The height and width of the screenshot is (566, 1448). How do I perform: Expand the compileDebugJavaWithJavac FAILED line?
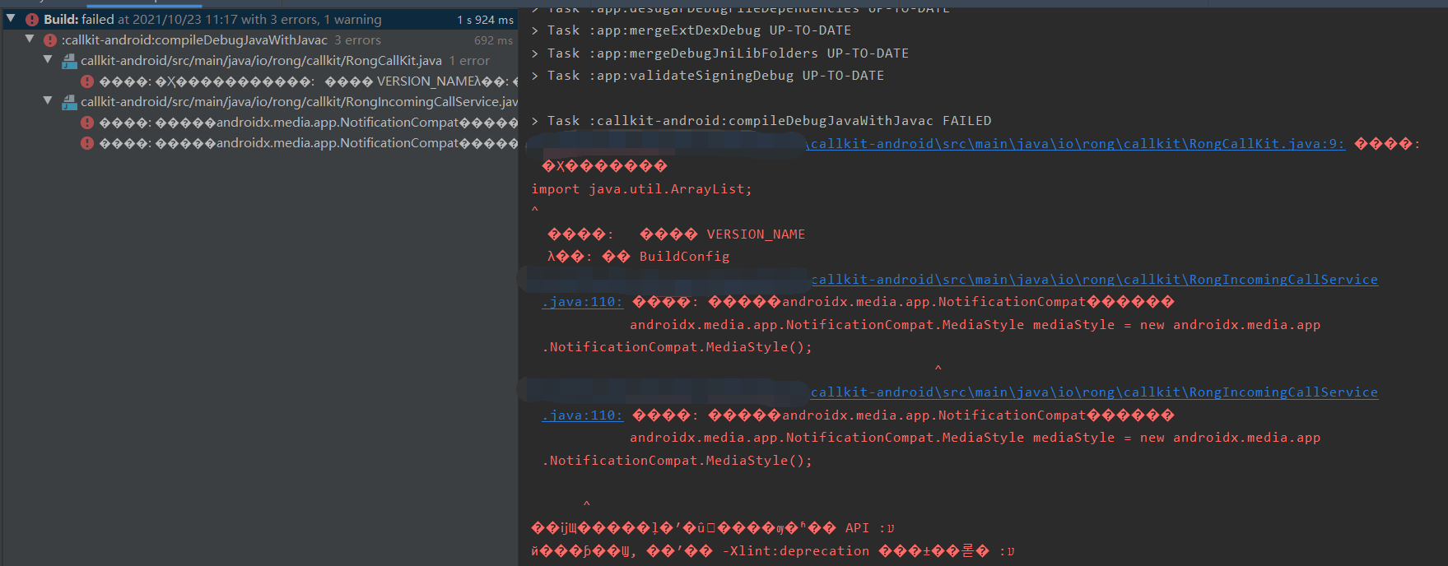[x=535, y=121]
